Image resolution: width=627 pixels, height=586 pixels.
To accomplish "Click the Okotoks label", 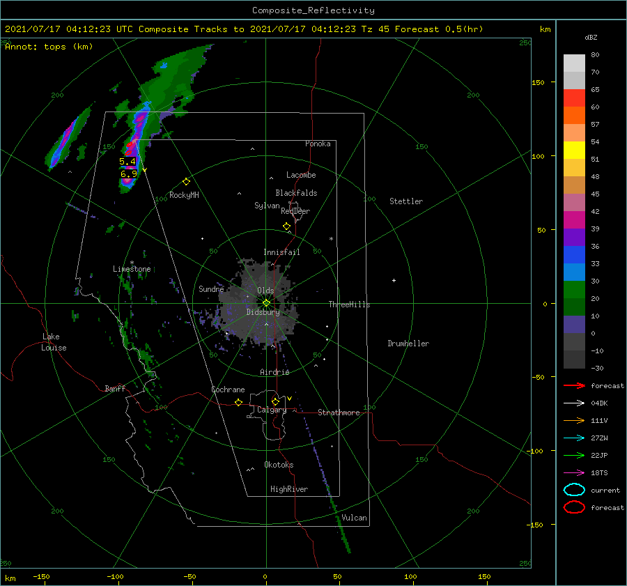I will (279, 465).
